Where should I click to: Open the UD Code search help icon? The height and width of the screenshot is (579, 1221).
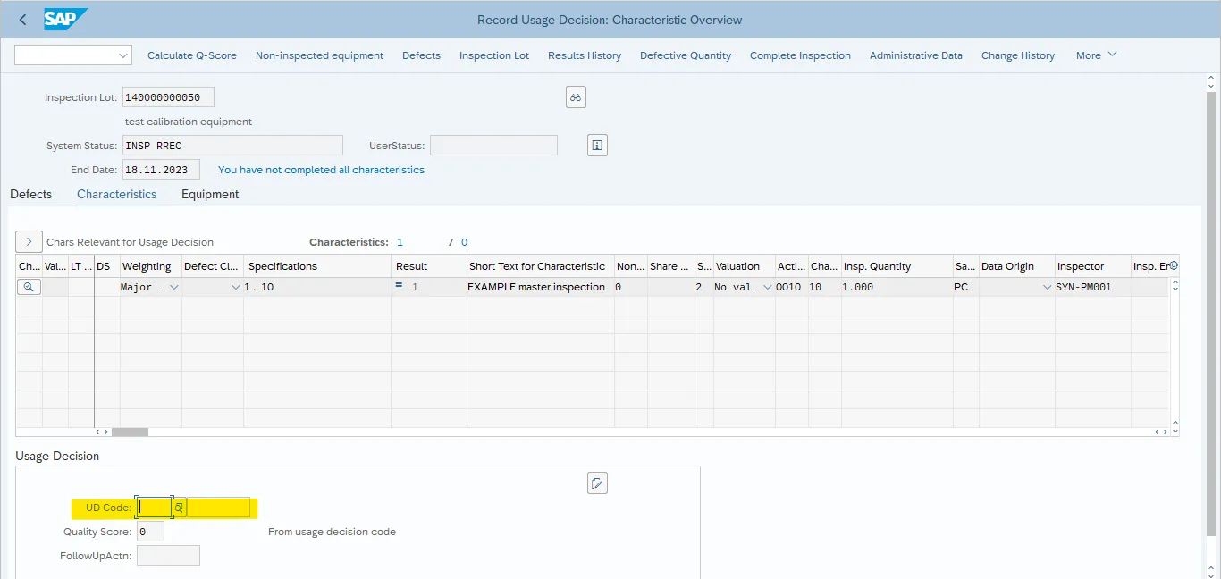(x=179, y=508)
